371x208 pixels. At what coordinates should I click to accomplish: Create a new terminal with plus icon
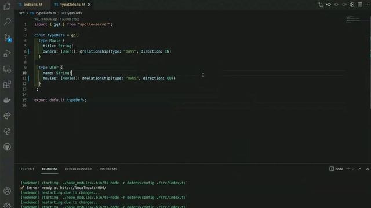pos(348,169)
